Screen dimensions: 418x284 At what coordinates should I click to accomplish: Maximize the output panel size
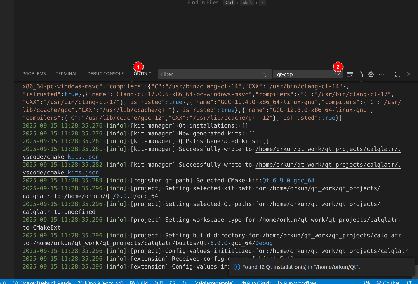398,74
